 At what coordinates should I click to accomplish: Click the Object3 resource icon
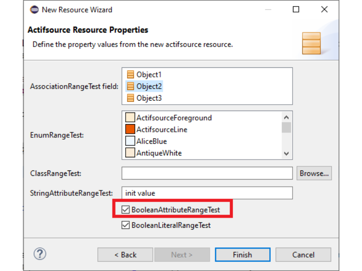pos(130,98)
